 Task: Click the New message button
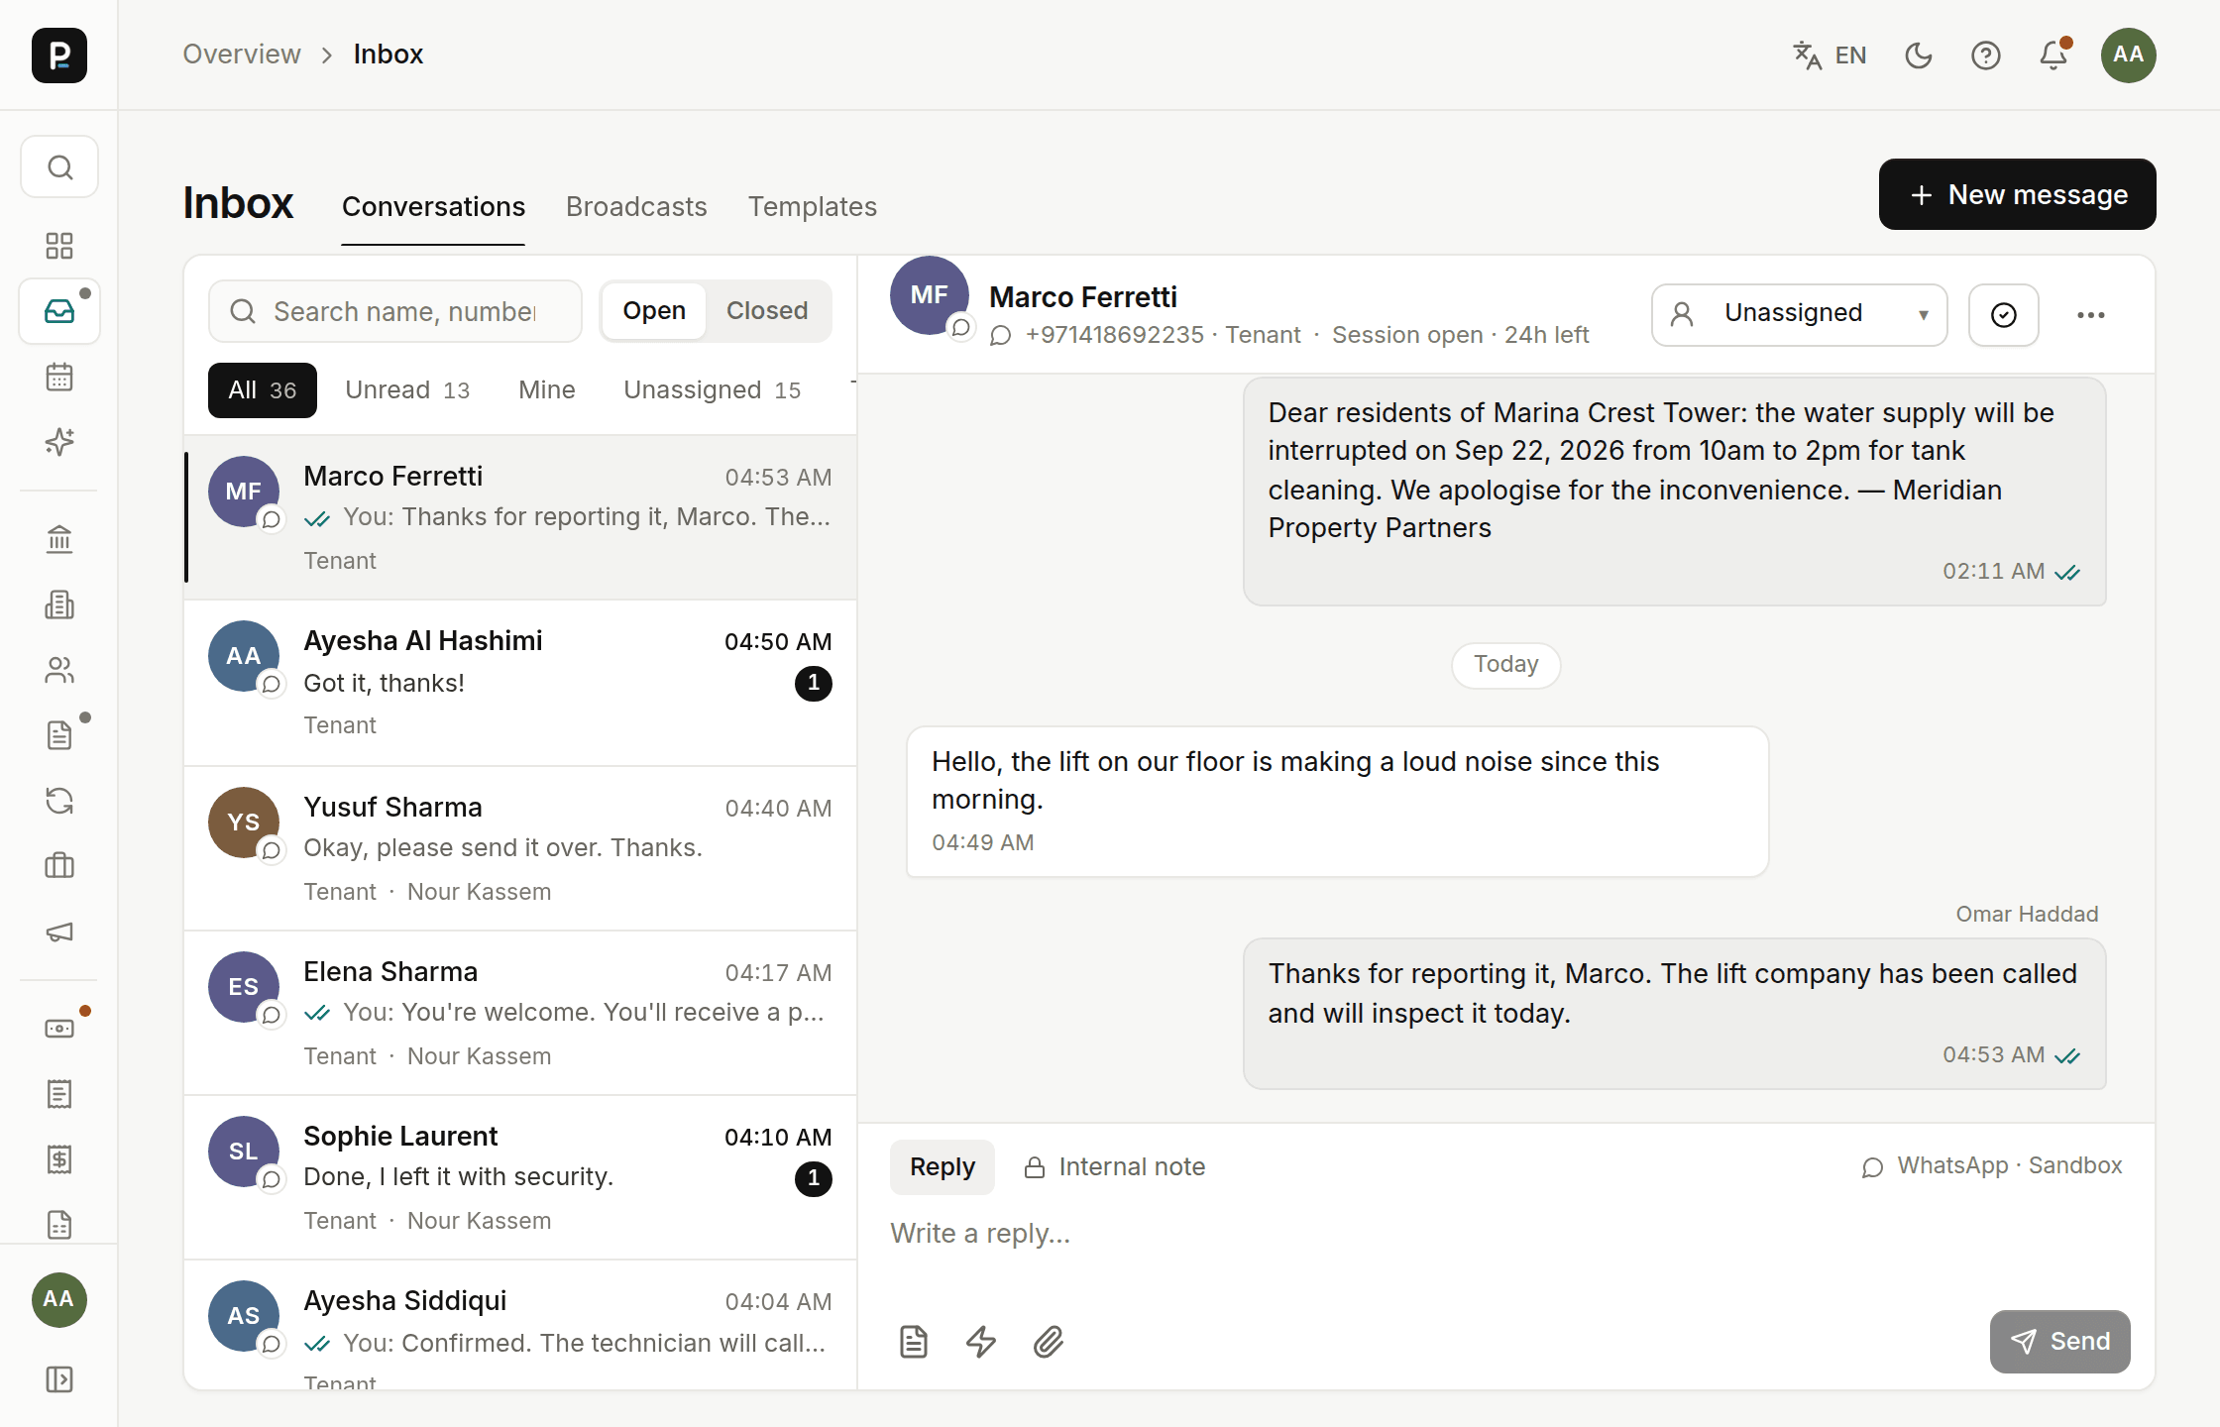click(x=2018, y=194)
